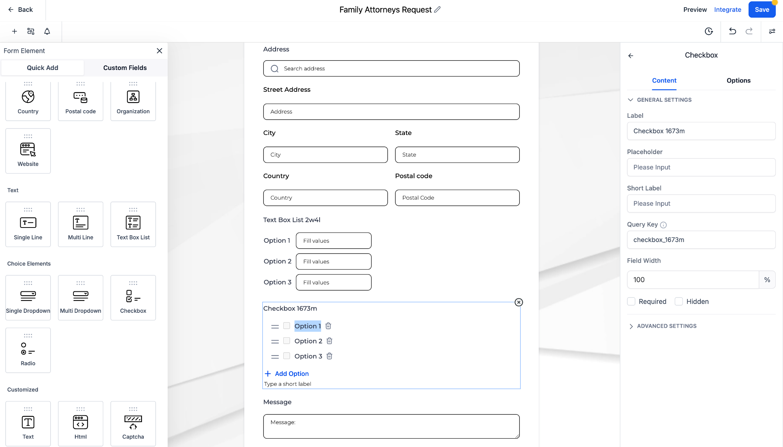
Task: Click the plus add element icon
Action: (15, 31)
